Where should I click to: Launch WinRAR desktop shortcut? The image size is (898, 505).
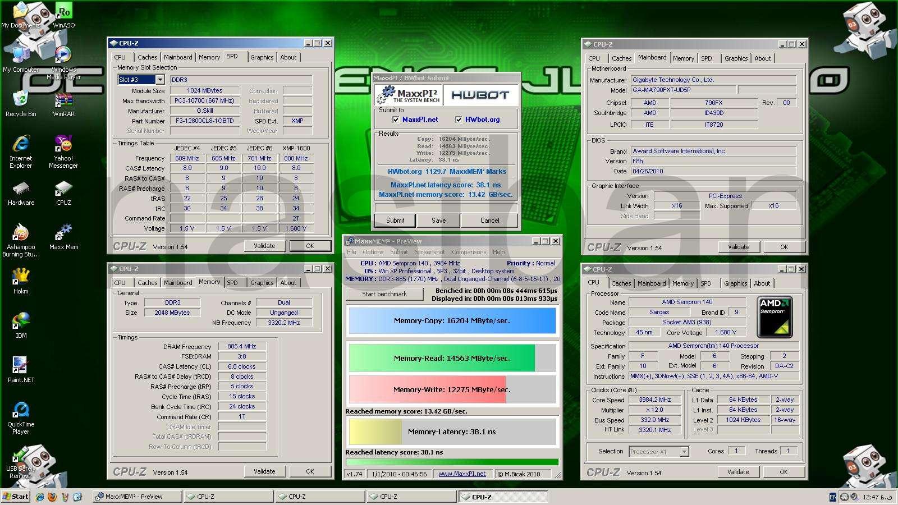(x=63, y=103)
